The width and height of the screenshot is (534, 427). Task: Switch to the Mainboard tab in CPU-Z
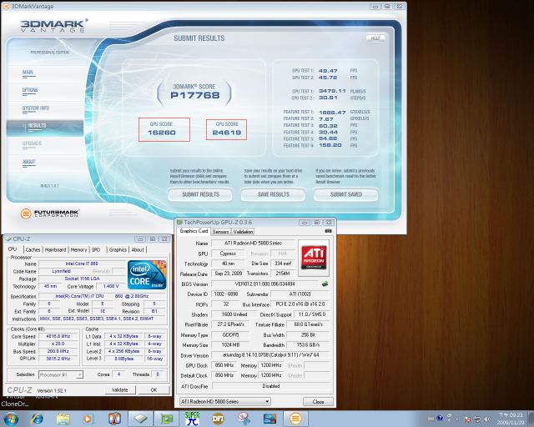[x=56, y=249]
